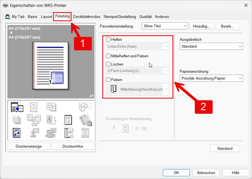Switch to the Basis tab
Screen dimensions: 252x179
(x=32, y=17)
